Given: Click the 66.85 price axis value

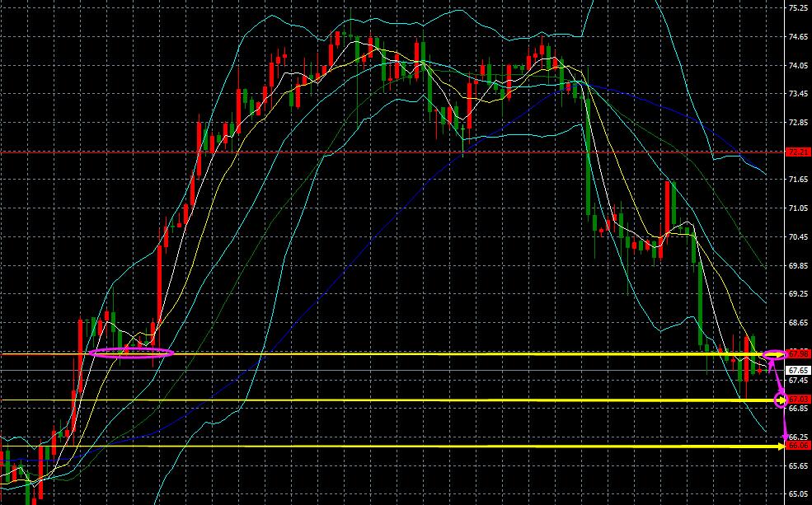Looking at the screenshot, I should (x=798, y=409).
